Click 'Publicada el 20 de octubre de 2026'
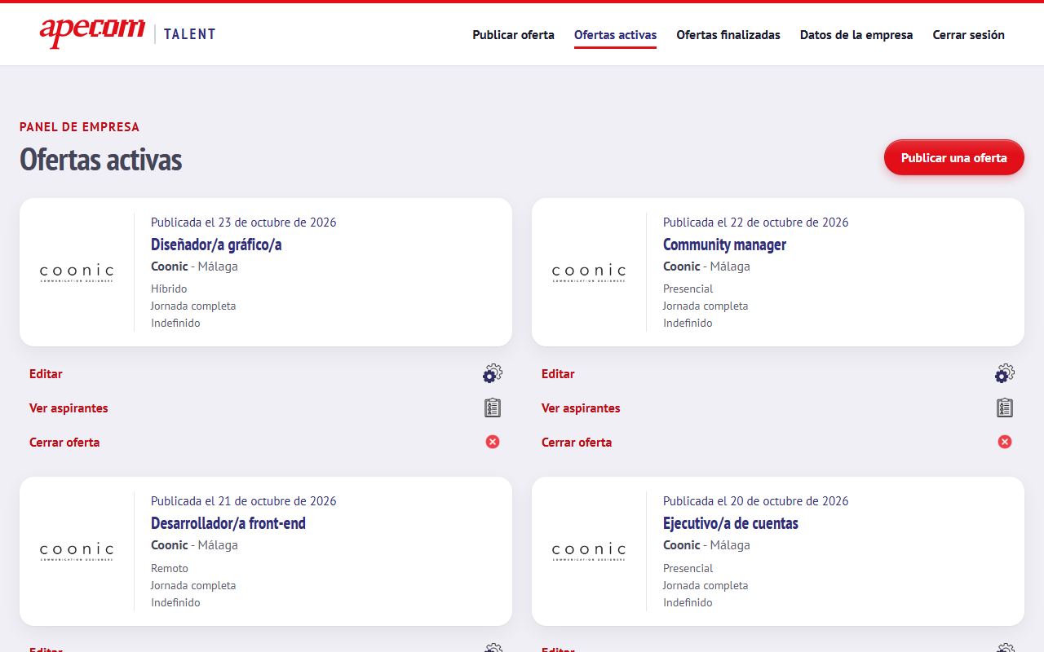The height and width of the screenshot is (652, 1044). [x=756, y=501]
